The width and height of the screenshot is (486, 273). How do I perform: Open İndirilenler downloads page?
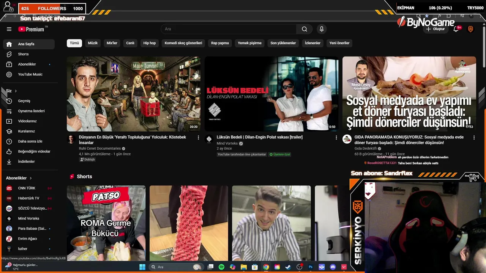click(29, 162)
